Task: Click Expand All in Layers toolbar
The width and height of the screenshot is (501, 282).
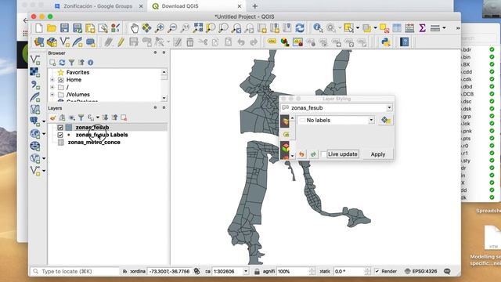Action: pos(105,118)
